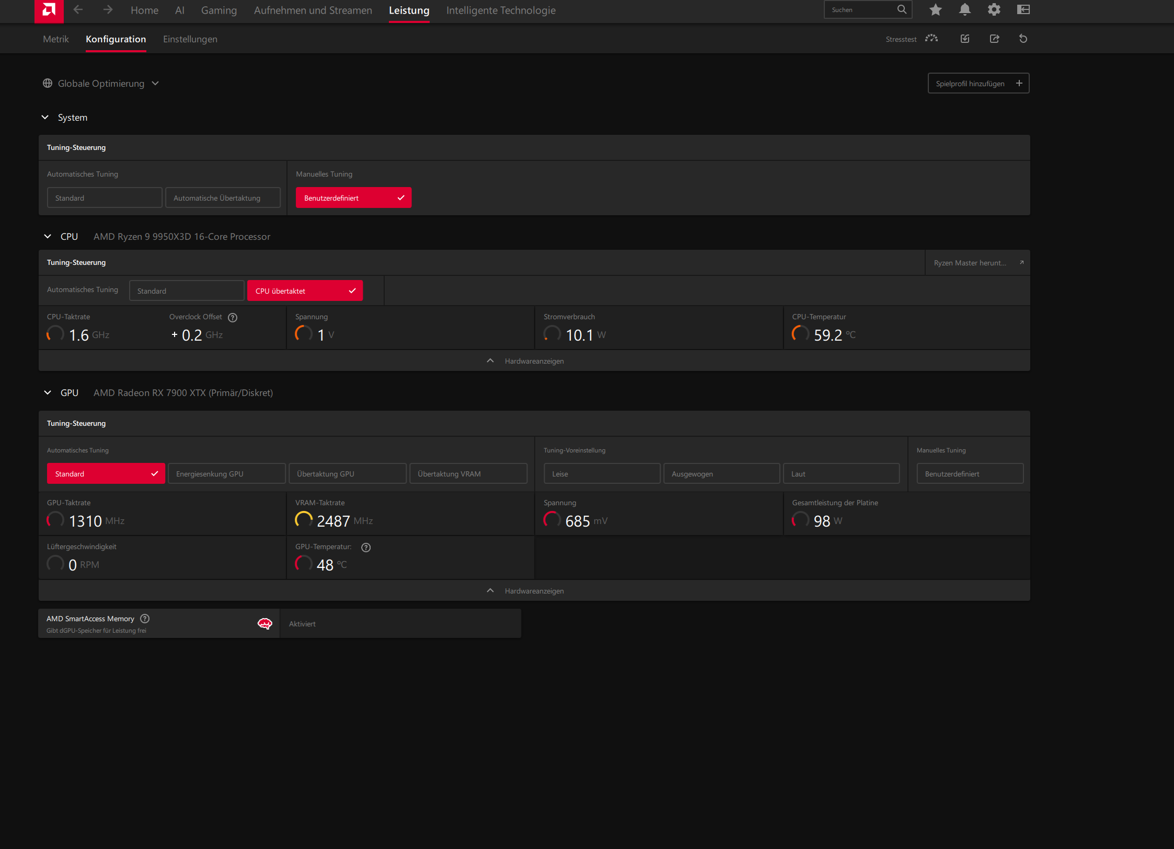Open the AI tab
1174x849 pixels.
tap(180, 10)
